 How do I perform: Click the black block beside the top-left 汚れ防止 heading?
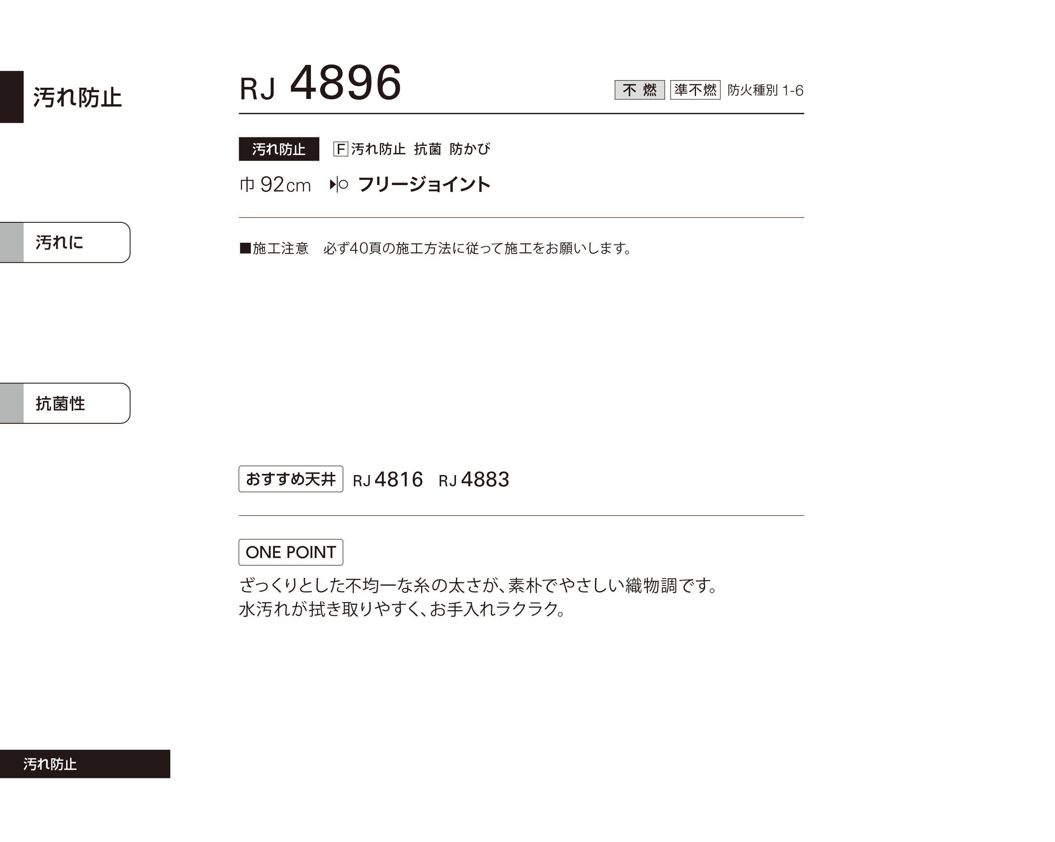[12, 97]
